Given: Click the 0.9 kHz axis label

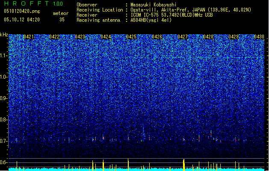Looking at the screenshot, I should point(3,98).
